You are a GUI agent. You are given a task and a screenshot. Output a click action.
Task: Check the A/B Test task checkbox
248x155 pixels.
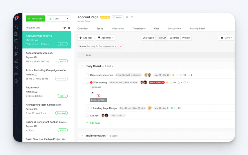[x=87, y=116]
